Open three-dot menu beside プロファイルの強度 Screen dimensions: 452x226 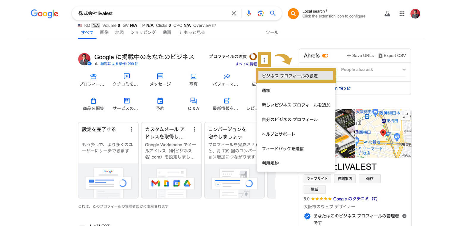(264, 60)
